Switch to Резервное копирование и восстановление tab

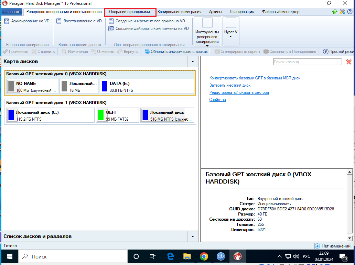(64, 12)
